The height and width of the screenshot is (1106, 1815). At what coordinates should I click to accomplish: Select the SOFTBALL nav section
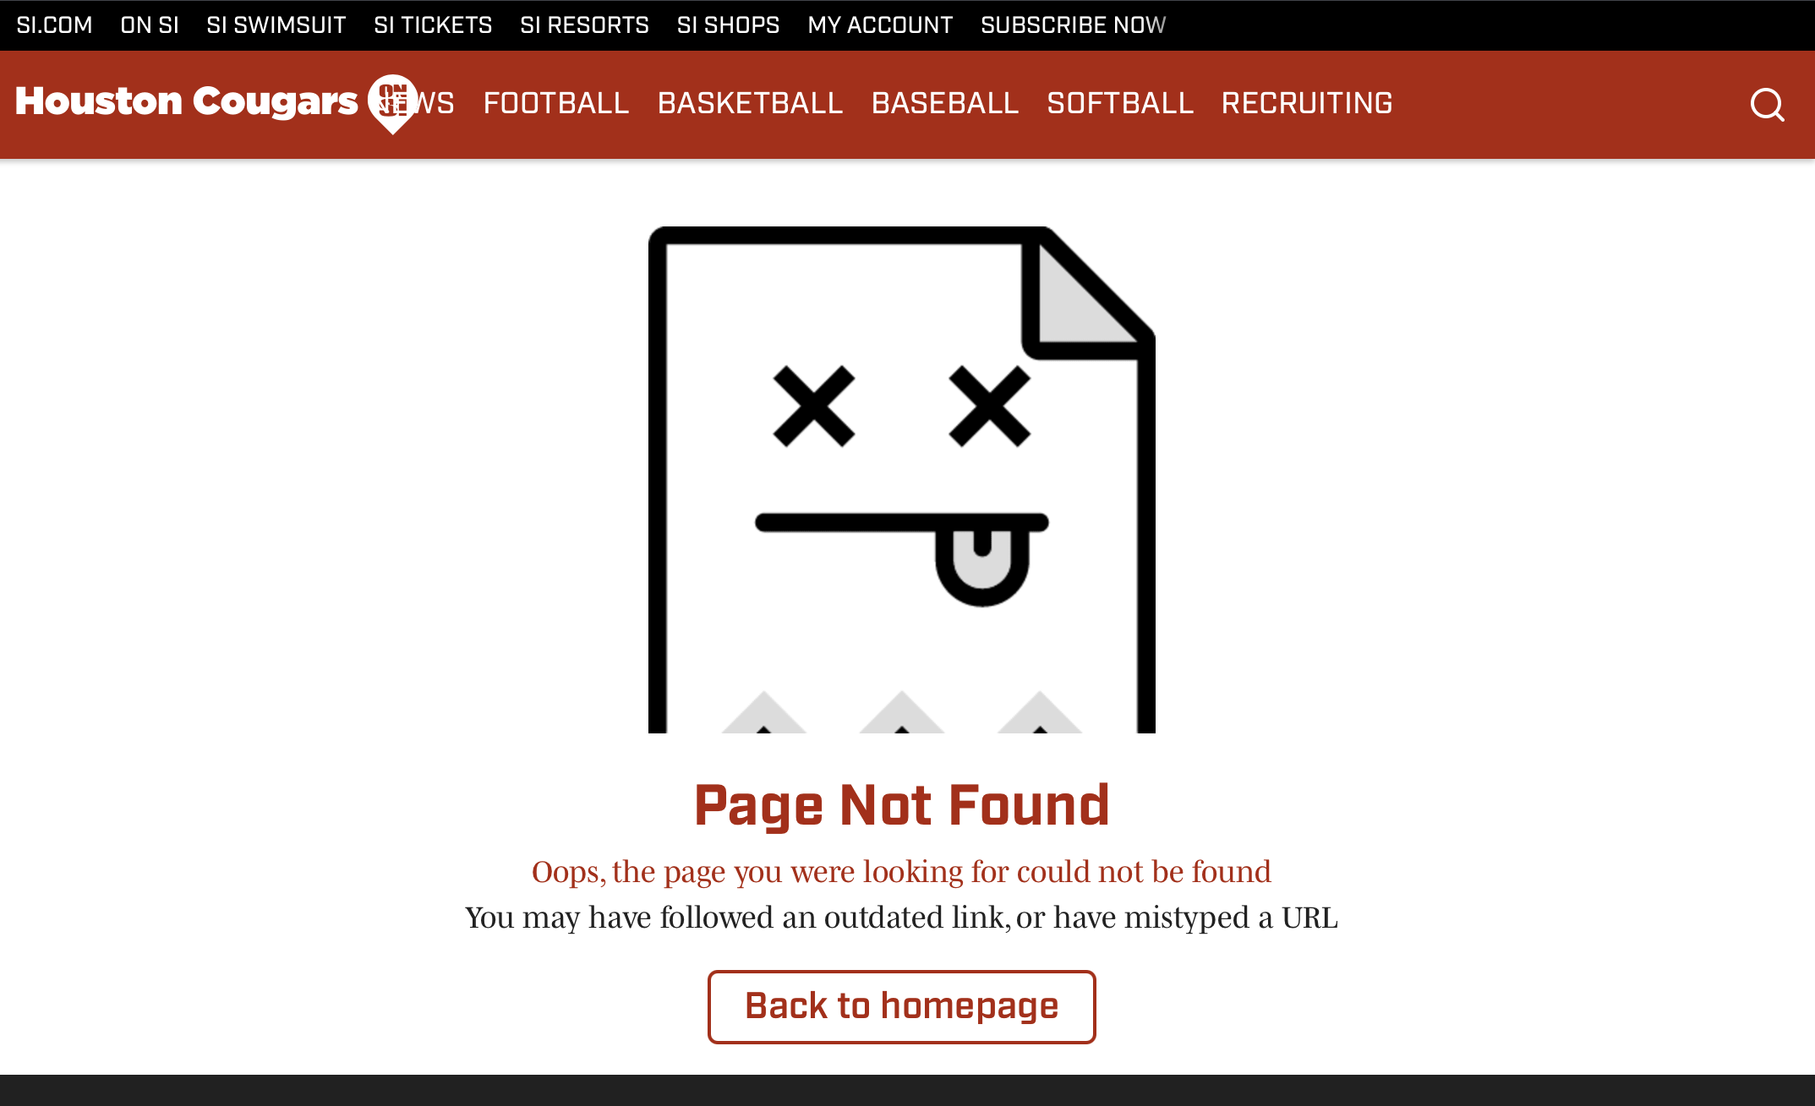coord(1120,103)
